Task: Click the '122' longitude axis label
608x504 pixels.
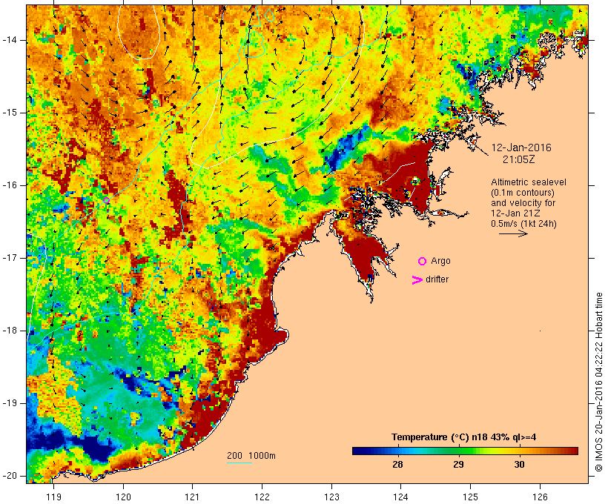Action: 262,497
